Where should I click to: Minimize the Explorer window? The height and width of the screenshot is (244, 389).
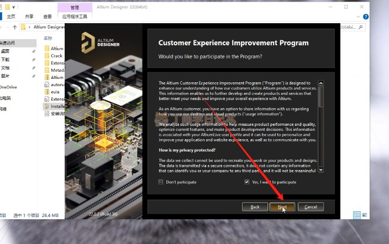click(x=330, y=7)
